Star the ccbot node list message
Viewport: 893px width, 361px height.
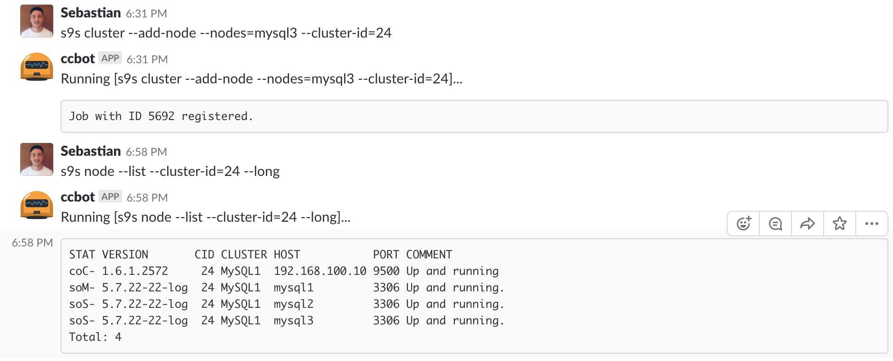840,224
